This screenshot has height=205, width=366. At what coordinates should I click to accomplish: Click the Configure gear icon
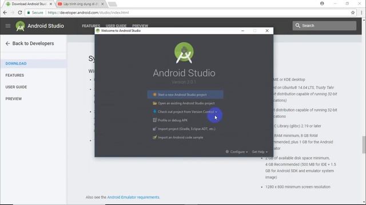pos(227,152)
